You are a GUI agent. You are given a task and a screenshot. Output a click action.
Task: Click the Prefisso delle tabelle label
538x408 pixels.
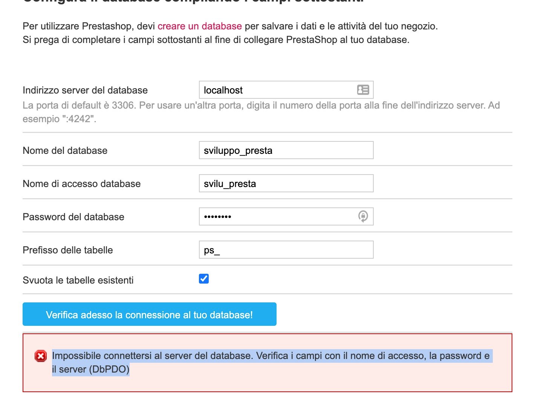(x=68, y=250)
